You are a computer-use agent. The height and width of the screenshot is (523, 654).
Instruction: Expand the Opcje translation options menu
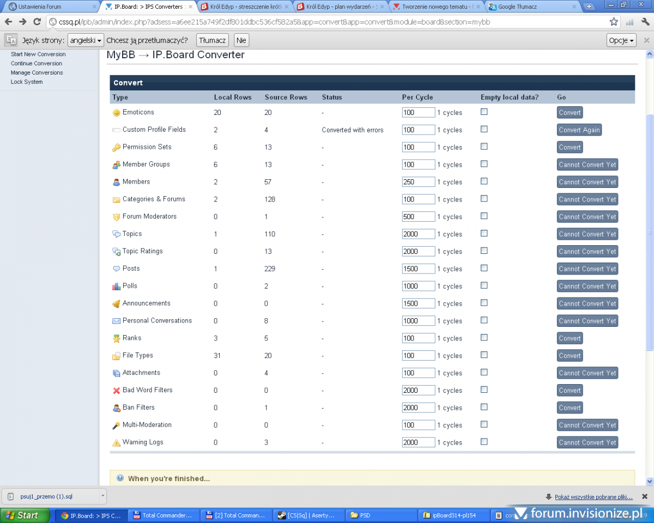[x=621, y=40]
